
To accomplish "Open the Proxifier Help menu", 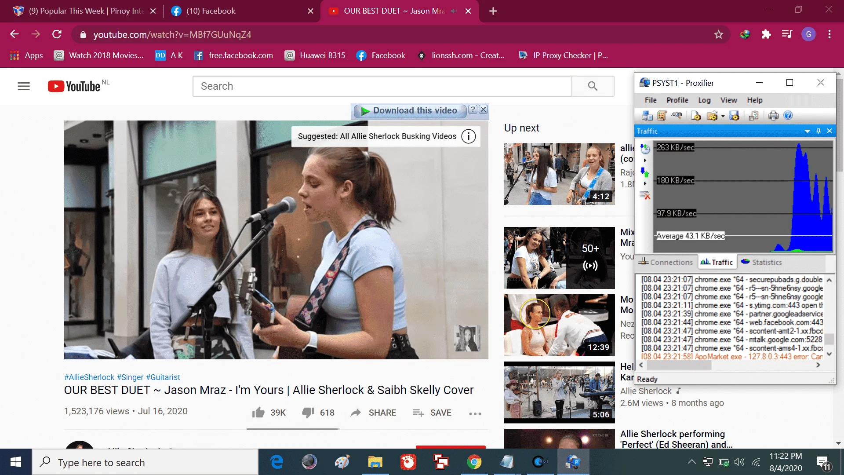I will coord(755,100).
